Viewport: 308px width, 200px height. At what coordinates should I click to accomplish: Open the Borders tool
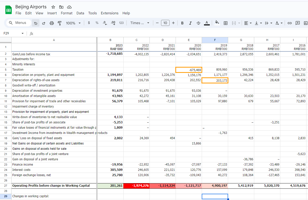[x=226, y=23]
